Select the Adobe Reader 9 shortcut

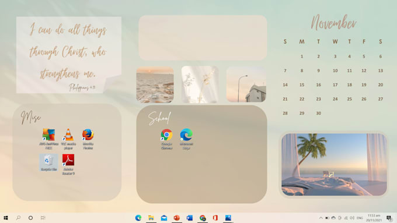pyautogui.click(x=68, y=164)
